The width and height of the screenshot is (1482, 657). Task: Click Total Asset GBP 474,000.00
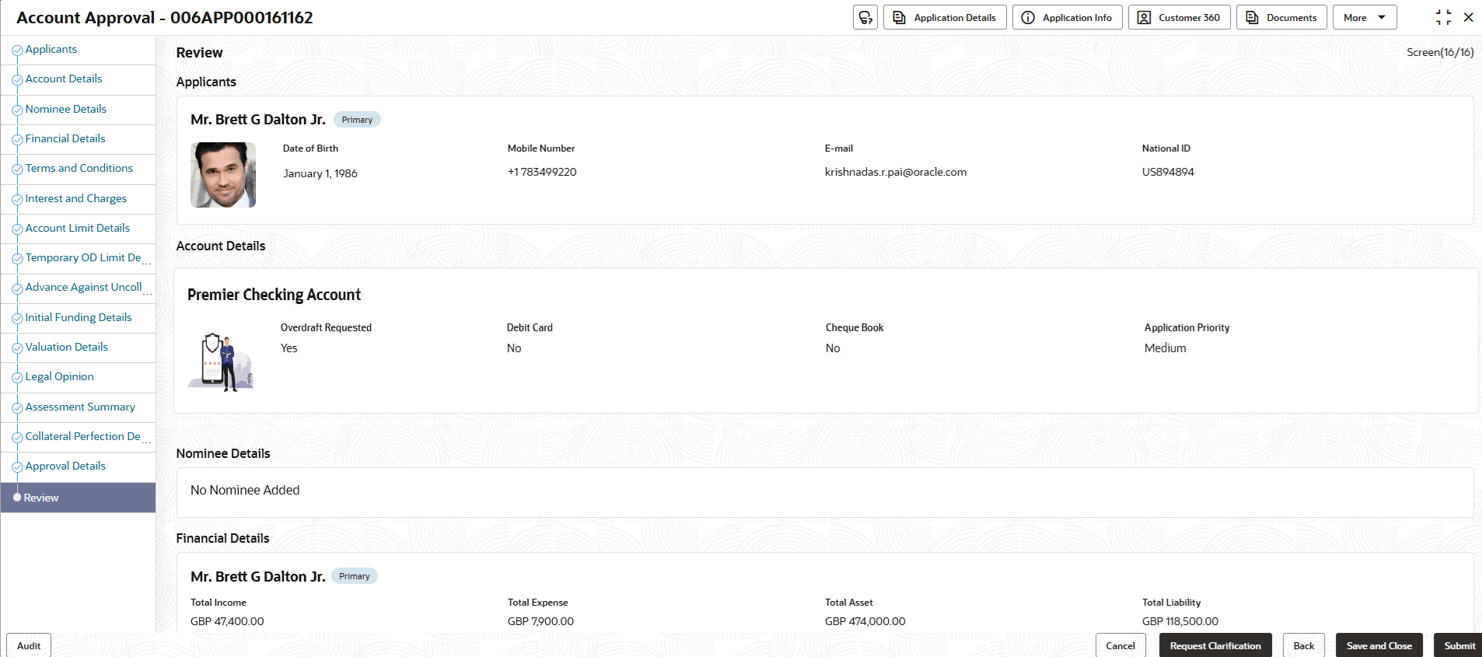click(x=865, y=621)
